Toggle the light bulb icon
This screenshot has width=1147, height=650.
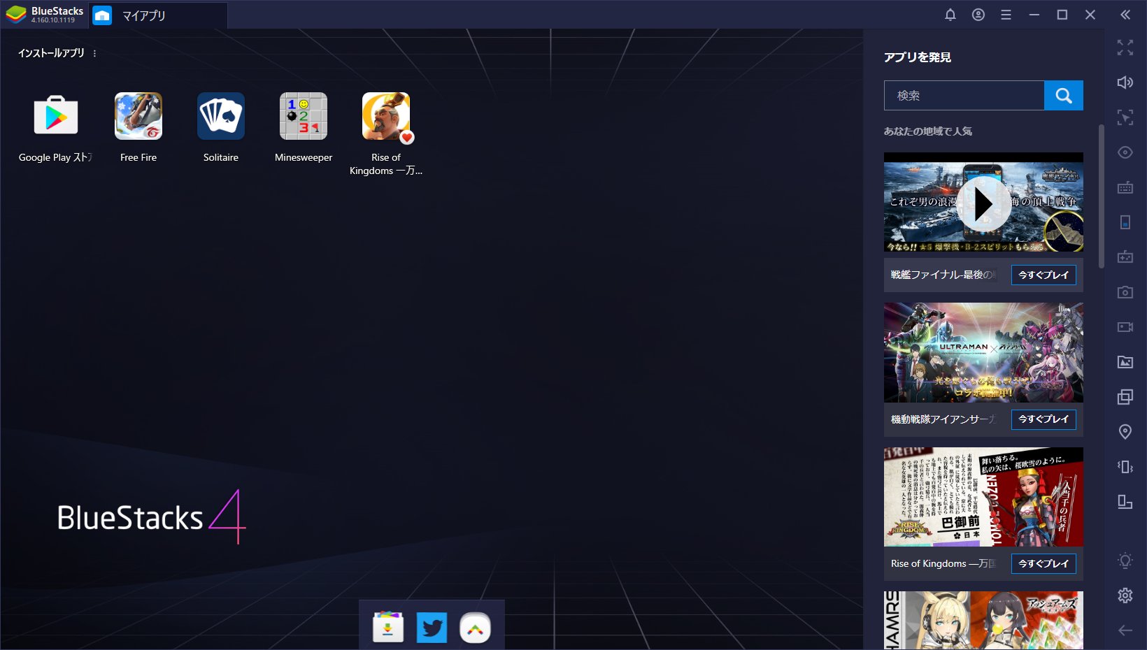(x=1125, y=561)
